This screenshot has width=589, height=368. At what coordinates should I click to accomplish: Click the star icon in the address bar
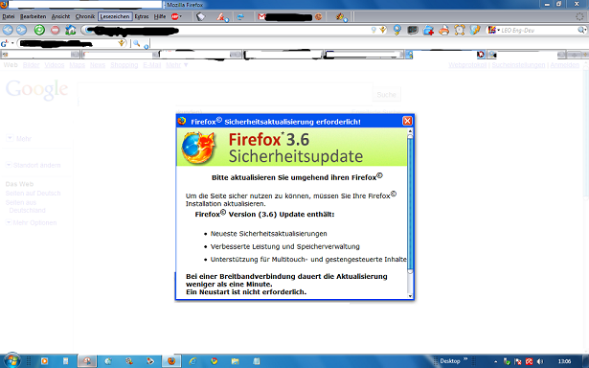coord(383,30)
